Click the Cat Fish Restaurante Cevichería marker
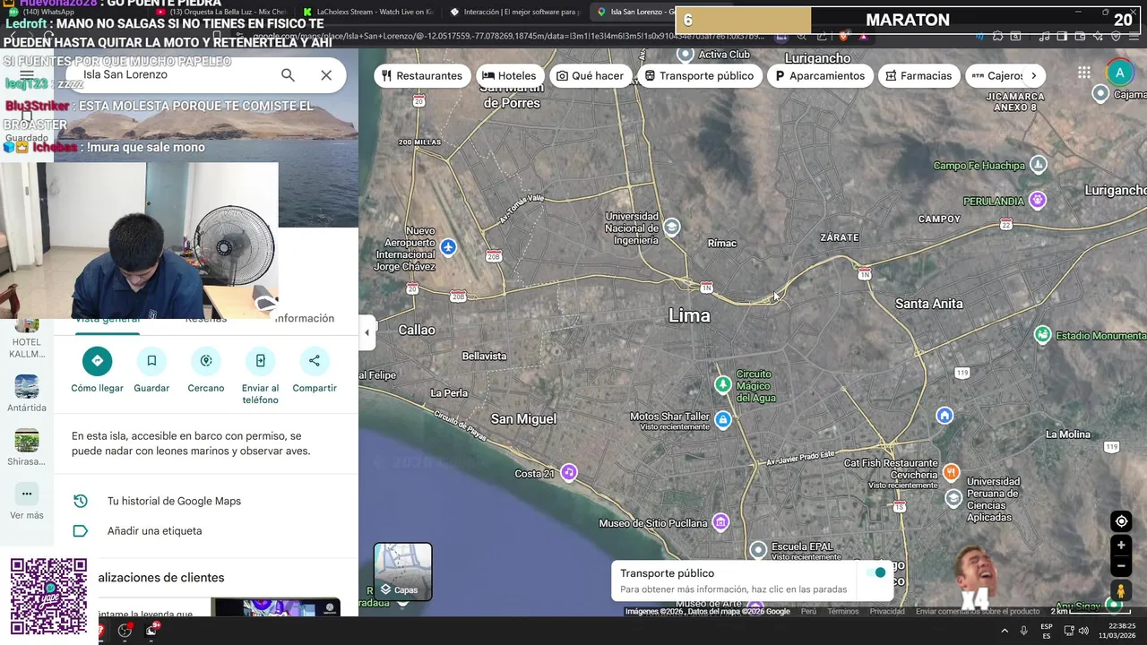This screenshot has width=1147, height=645. [951, 471]
